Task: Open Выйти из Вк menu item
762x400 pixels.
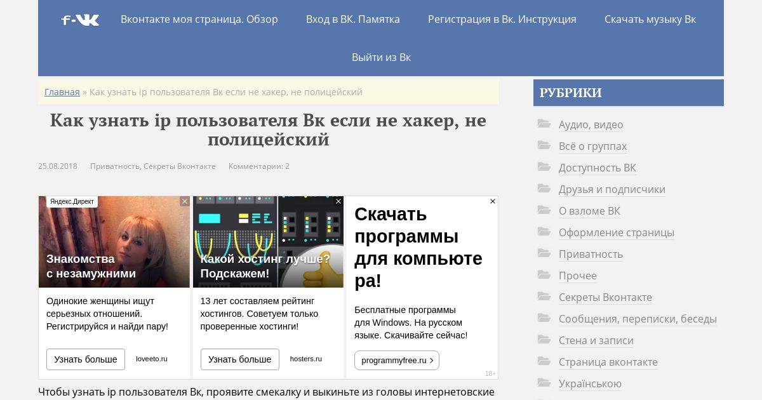Action: click(x=381, y=57)
